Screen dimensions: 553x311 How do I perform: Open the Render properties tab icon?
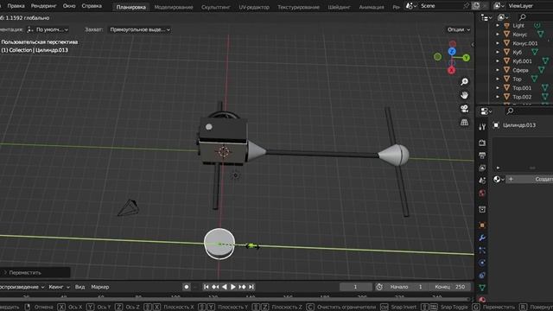pyautogui.click(x=482, y=143)
